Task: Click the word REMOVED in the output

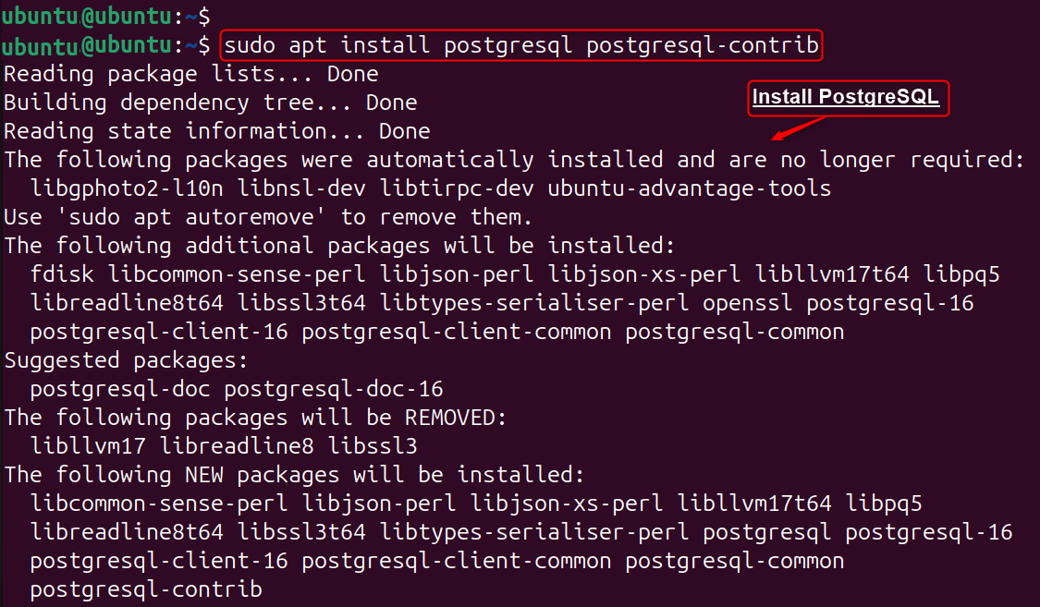Action: [x=449, y=418]
